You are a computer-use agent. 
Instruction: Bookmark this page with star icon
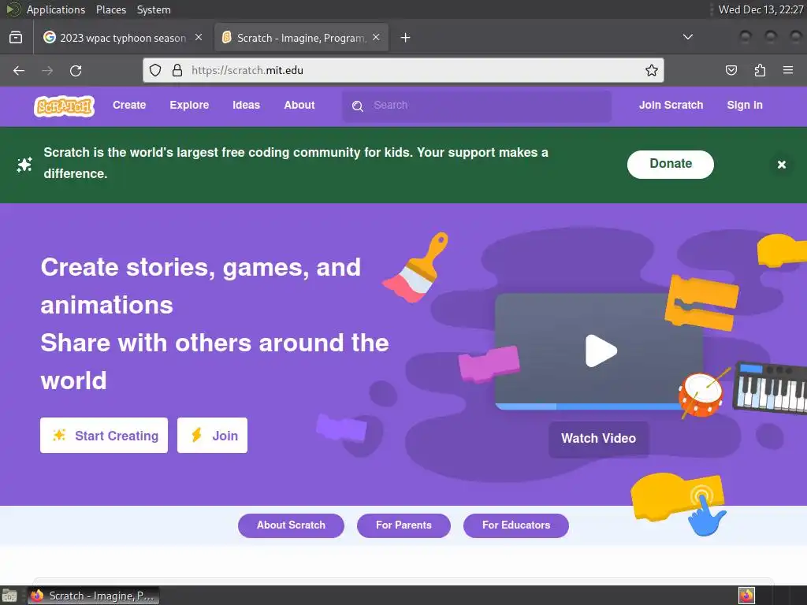pos(652,70)
